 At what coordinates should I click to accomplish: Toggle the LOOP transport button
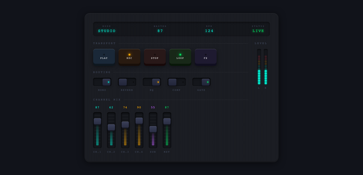[x=180, y=56]
